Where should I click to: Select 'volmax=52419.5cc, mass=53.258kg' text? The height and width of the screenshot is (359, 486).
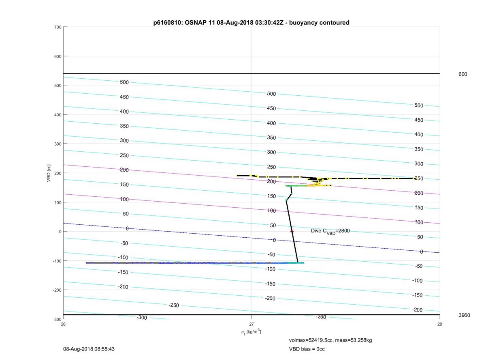[330, 340]
